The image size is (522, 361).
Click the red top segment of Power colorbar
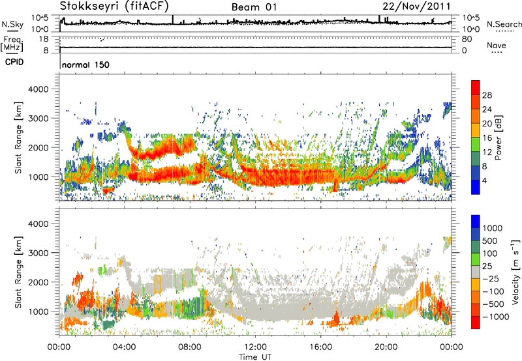pos(476,87)
